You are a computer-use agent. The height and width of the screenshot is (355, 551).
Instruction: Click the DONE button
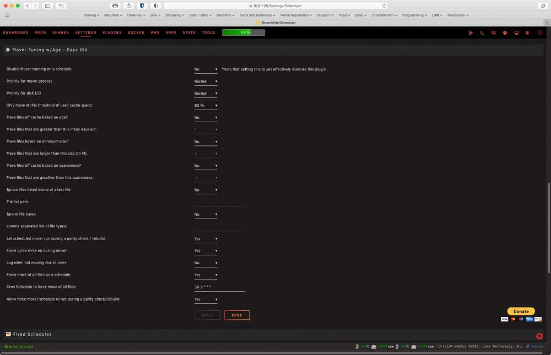[237, 315]
